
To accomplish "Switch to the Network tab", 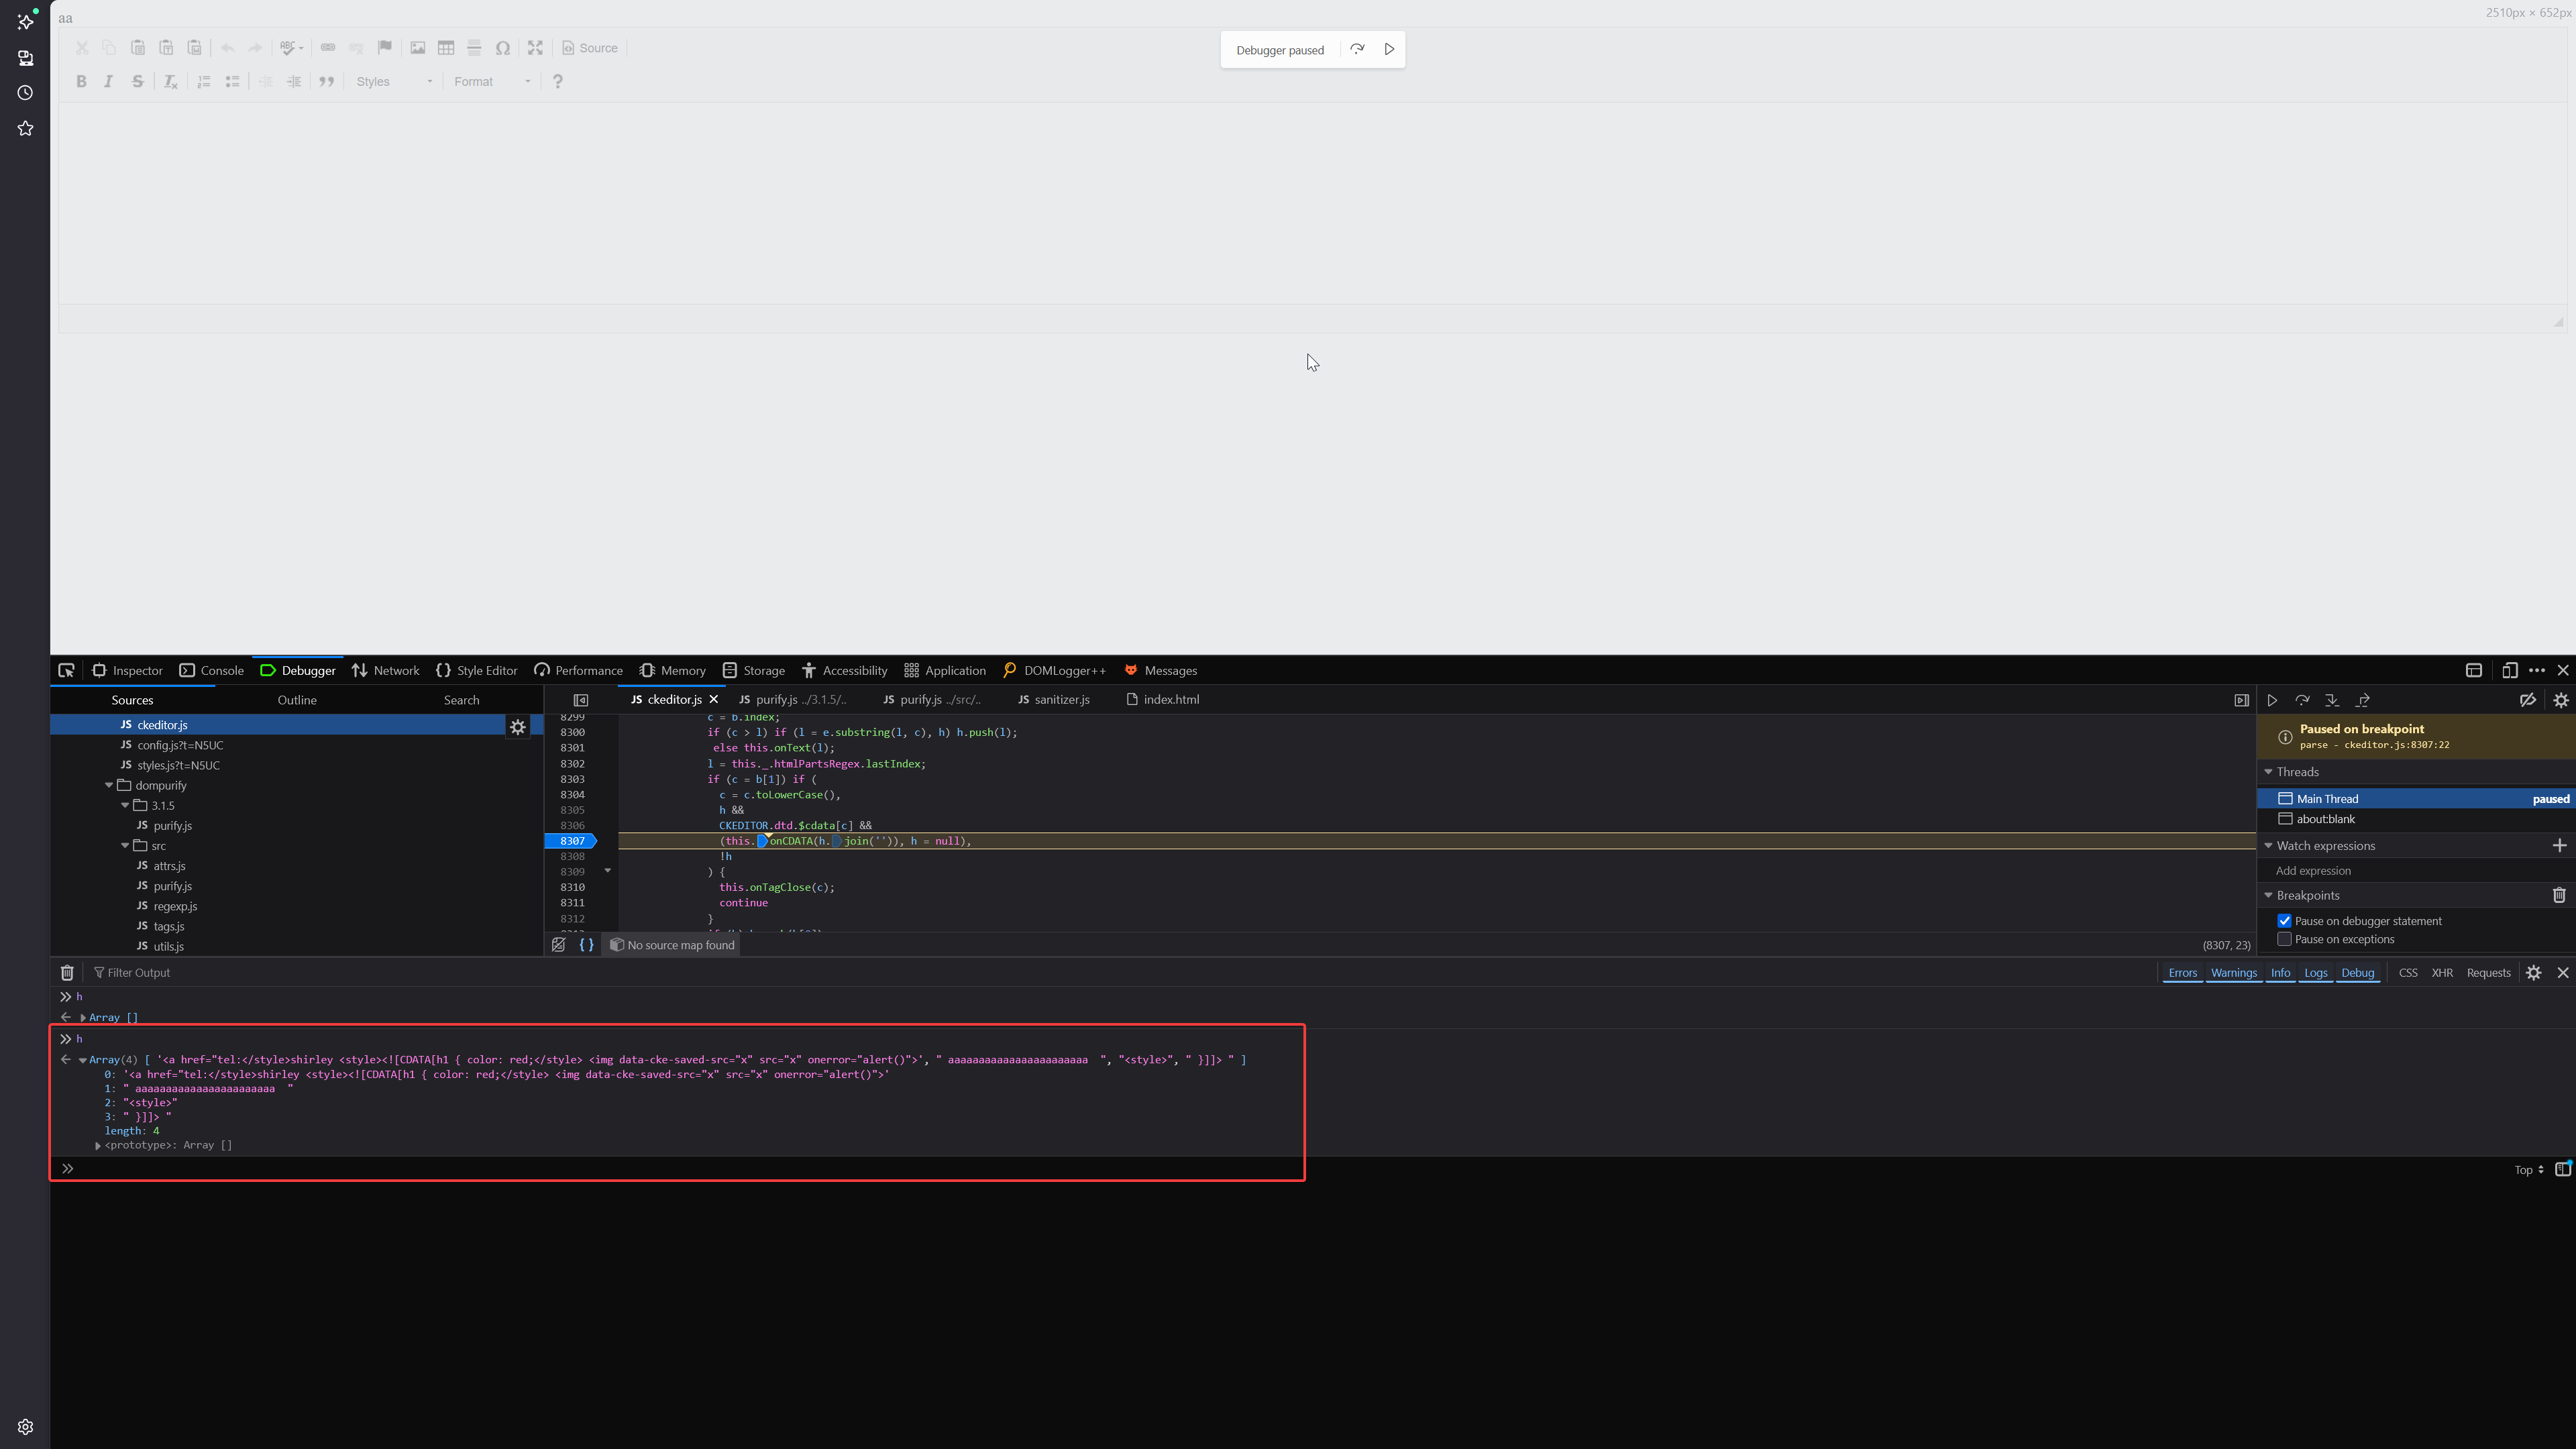I will tap(385, 671).
